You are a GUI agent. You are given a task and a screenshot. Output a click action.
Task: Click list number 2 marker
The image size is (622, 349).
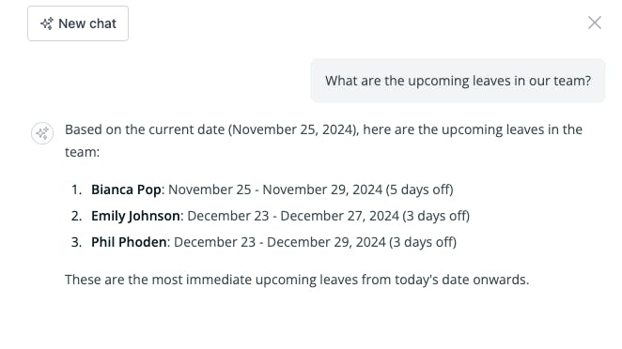click(x=76, y=216)
